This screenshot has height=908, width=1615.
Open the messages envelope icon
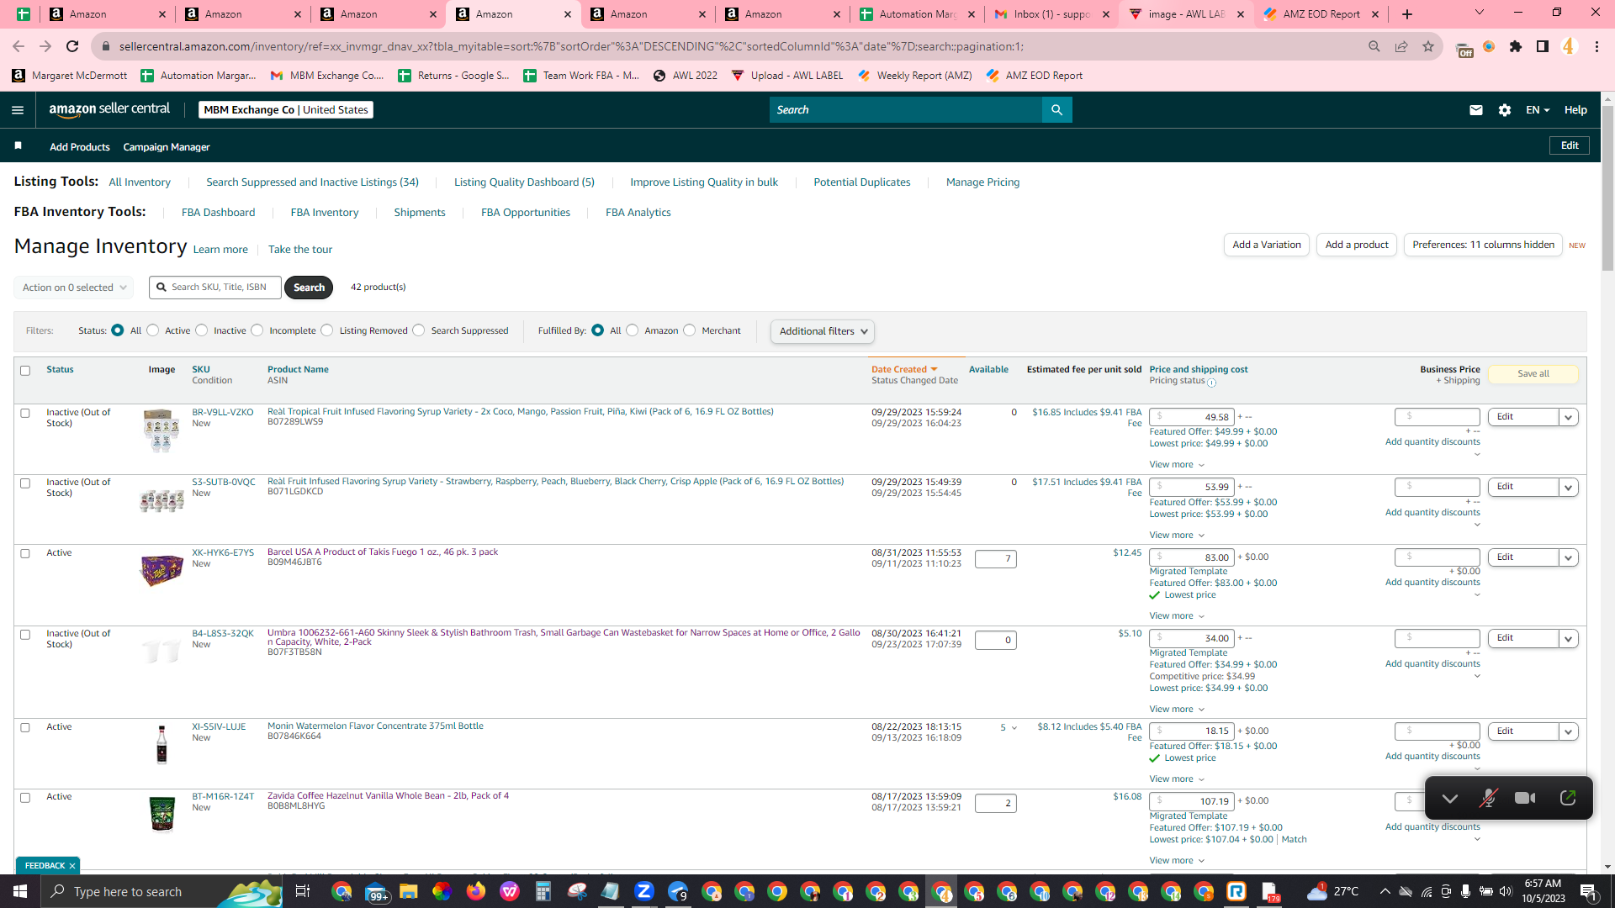[1475, 110]
